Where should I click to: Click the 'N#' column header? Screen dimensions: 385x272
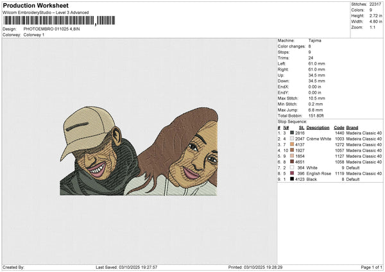coord(286,128)
